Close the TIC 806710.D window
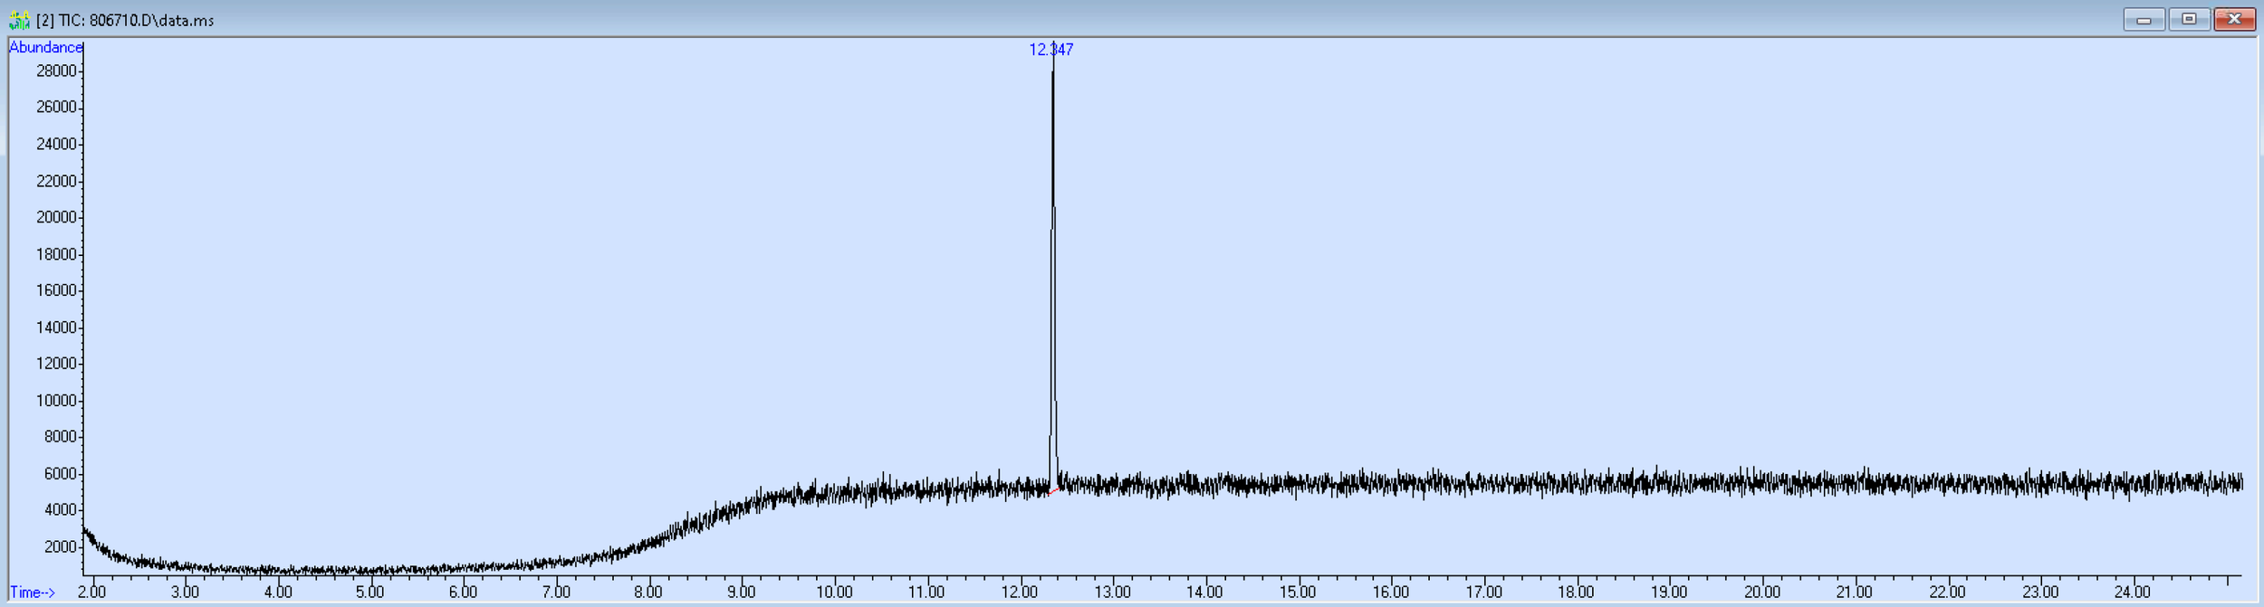Image resolution: width=2264 pixels, height=607 pixels. (x=2234, y=19)
